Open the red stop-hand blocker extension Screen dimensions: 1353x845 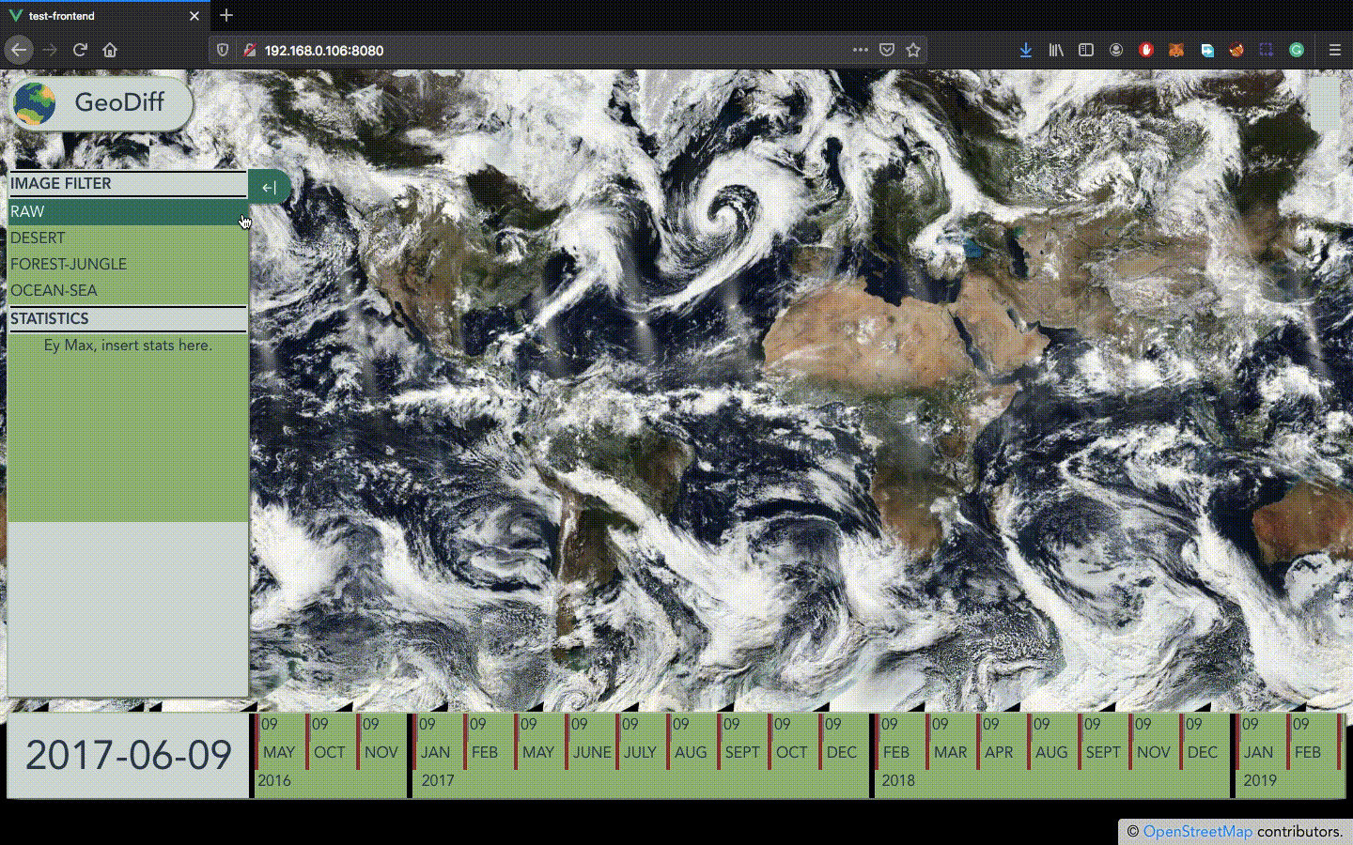click(1146, 50)
